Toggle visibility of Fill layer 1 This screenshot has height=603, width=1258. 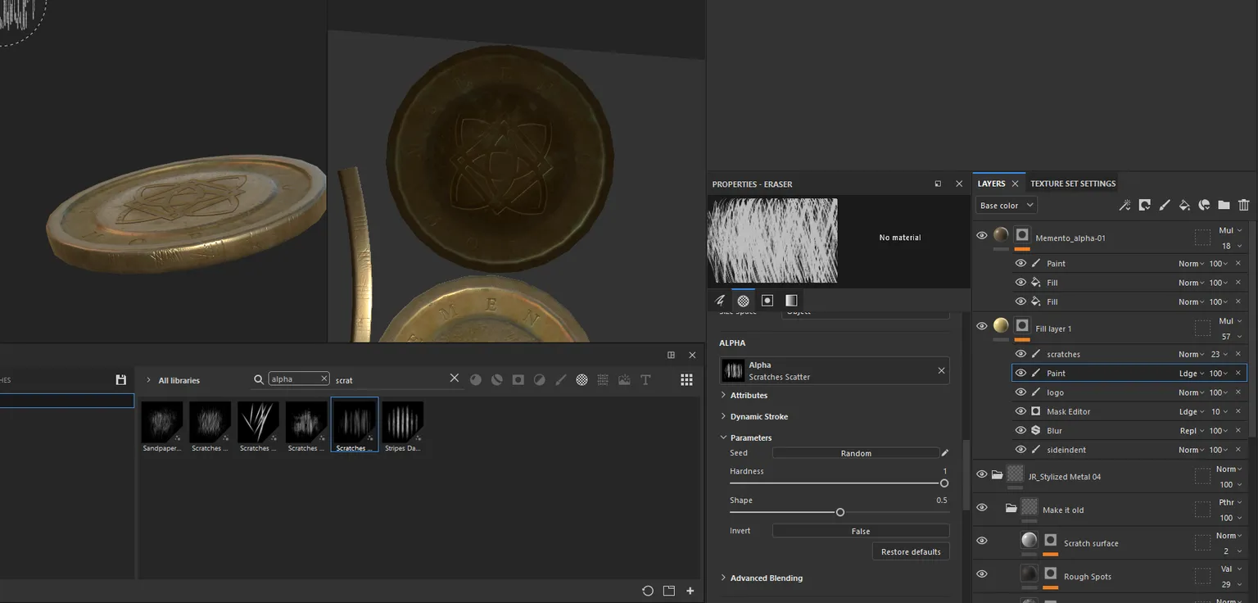[x=982, y=326]
